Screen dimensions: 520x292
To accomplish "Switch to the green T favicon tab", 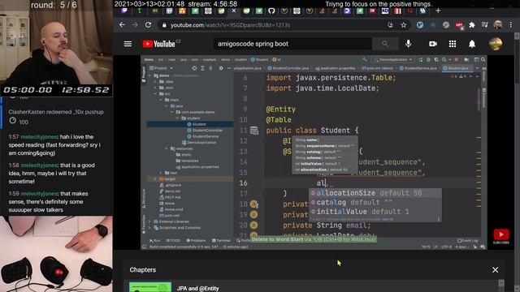I will tap(140, 11).
